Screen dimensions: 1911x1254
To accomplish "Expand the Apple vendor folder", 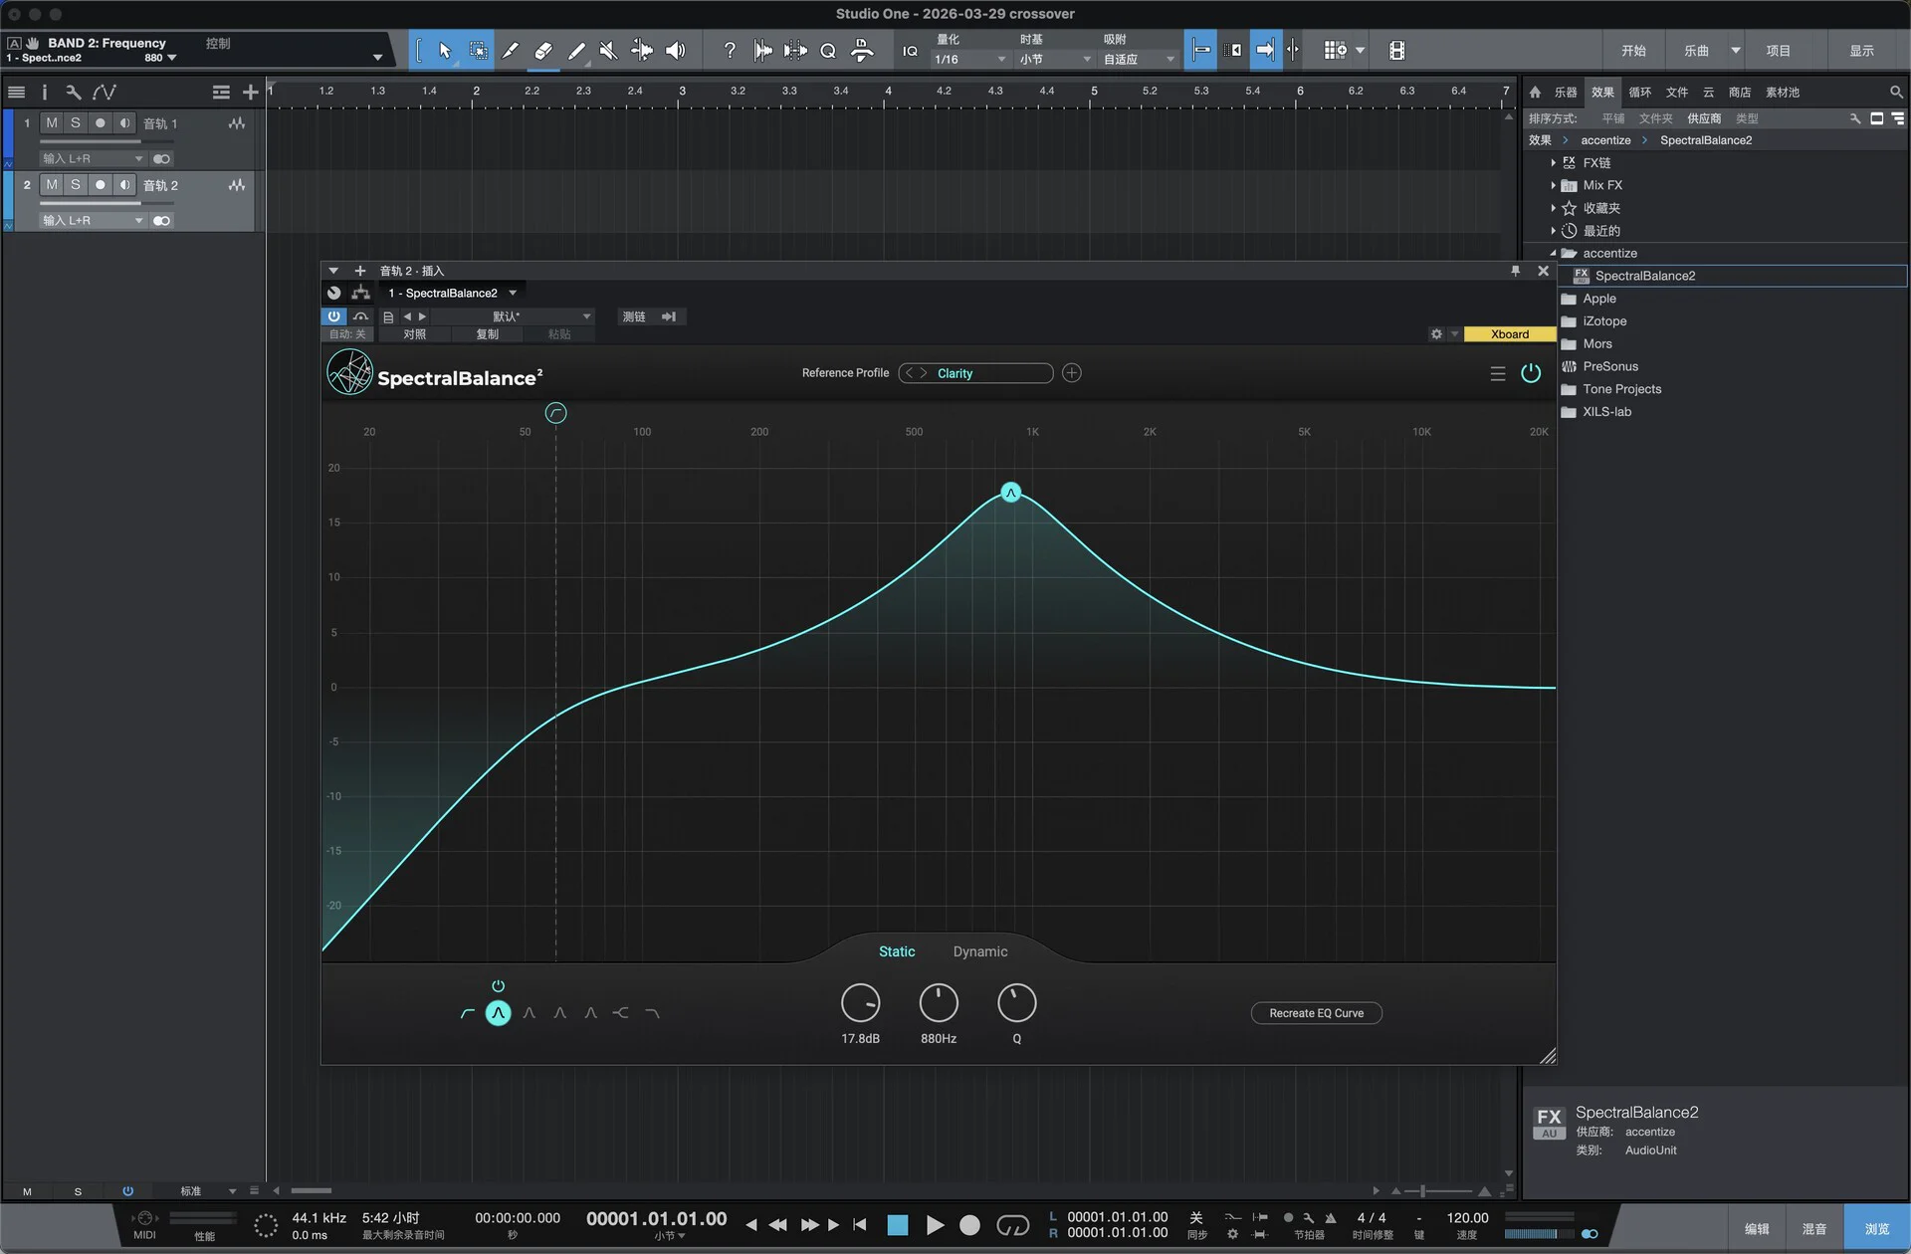I will 1598,299.
